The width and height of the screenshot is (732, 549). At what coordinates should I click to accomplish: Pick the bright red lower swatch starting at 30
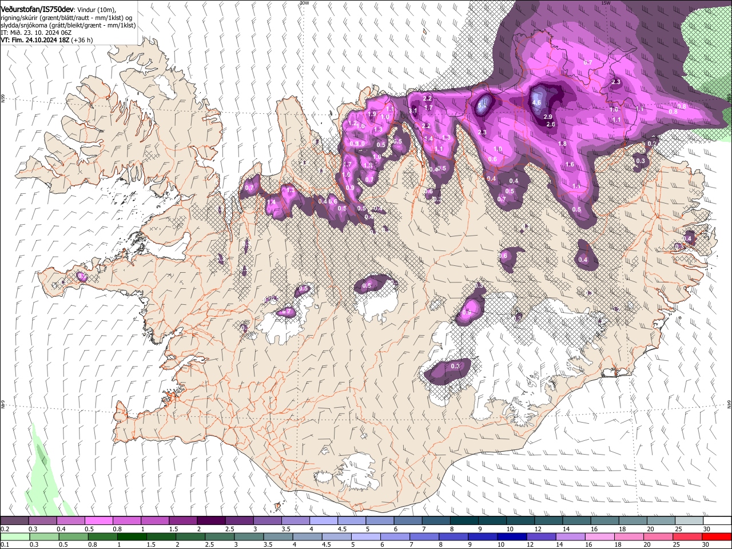point(717,536)
